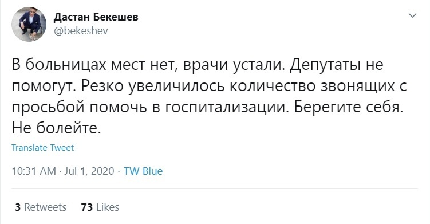430x224 pixels.
Task: Click the phrase Берегите себя in the tweet
Action: coord(346,107)
